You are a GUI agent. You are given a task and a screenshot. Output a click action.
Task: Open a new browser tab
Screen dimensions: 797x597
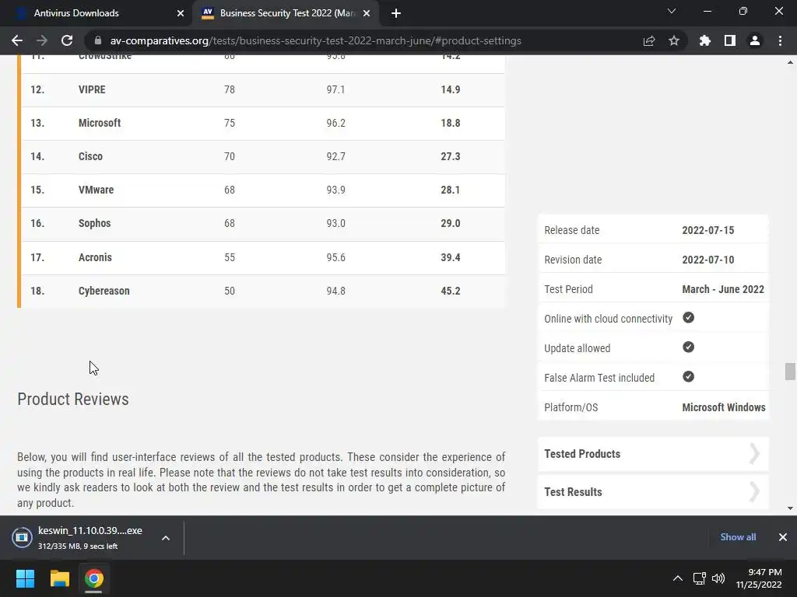click(x=396, y=13)
